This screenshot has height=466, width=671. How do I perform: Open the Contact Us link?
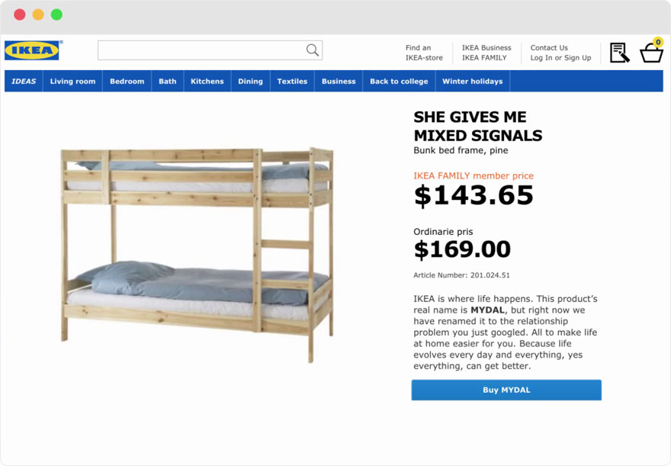(x=549, y=47)
